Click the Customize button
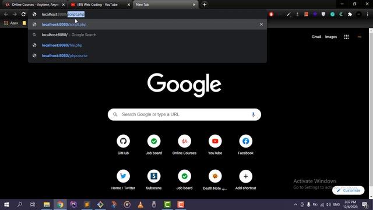This screenshot has width=373, height=210. [349, 190]
